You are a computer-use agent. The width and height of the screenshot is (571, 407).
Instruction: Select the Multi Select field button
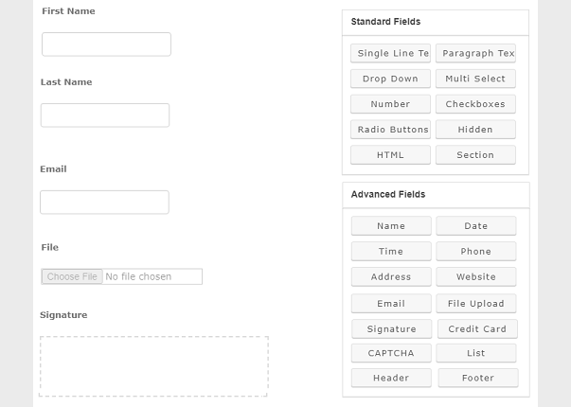click(475, 79)
